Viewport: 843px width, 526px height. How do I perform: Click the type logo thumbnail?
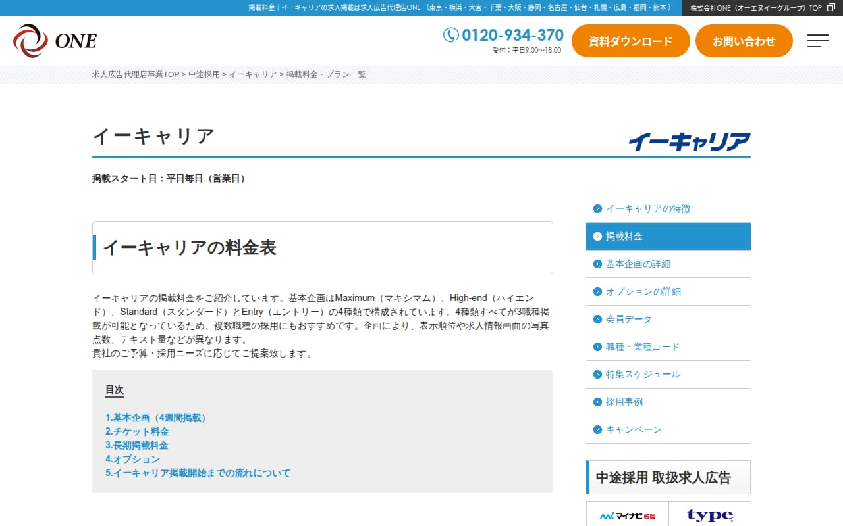[x=710, y=514]
